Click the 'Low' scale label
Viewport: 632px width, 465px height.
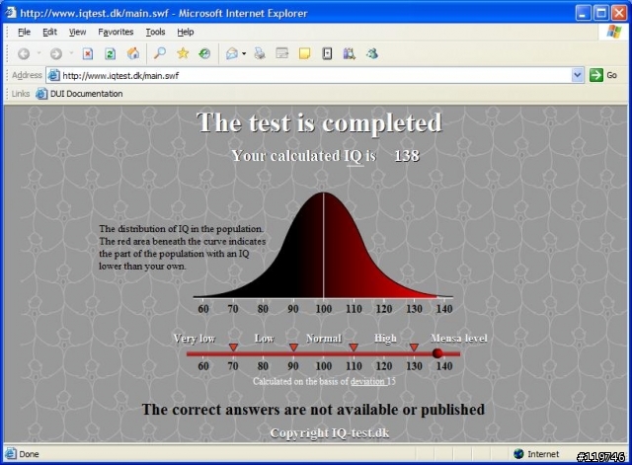pos(264,338)
